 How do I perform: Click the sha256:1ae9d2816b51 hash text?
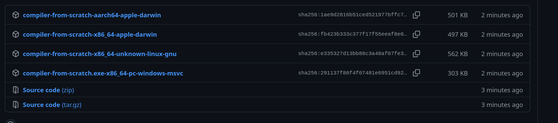click(x=352, y=15)
